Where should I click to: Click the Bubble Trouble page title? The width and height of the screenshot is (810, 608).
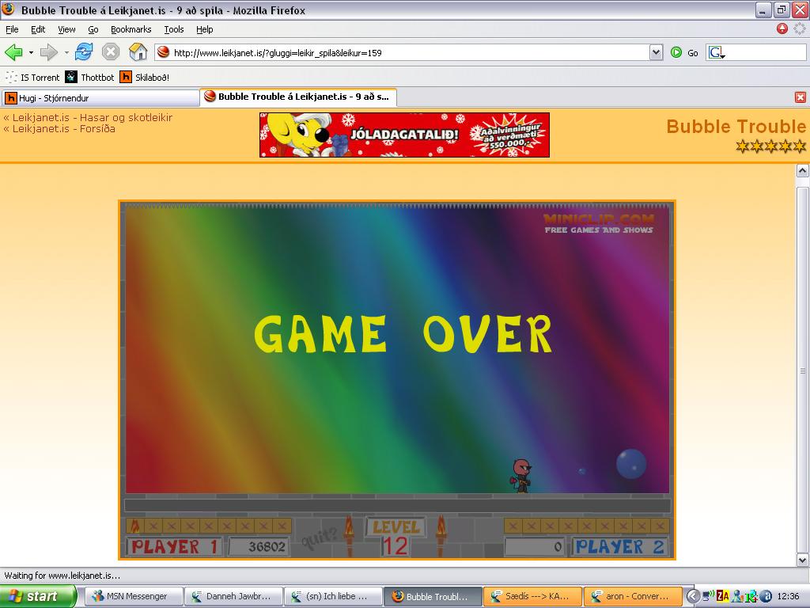(736, 127)
